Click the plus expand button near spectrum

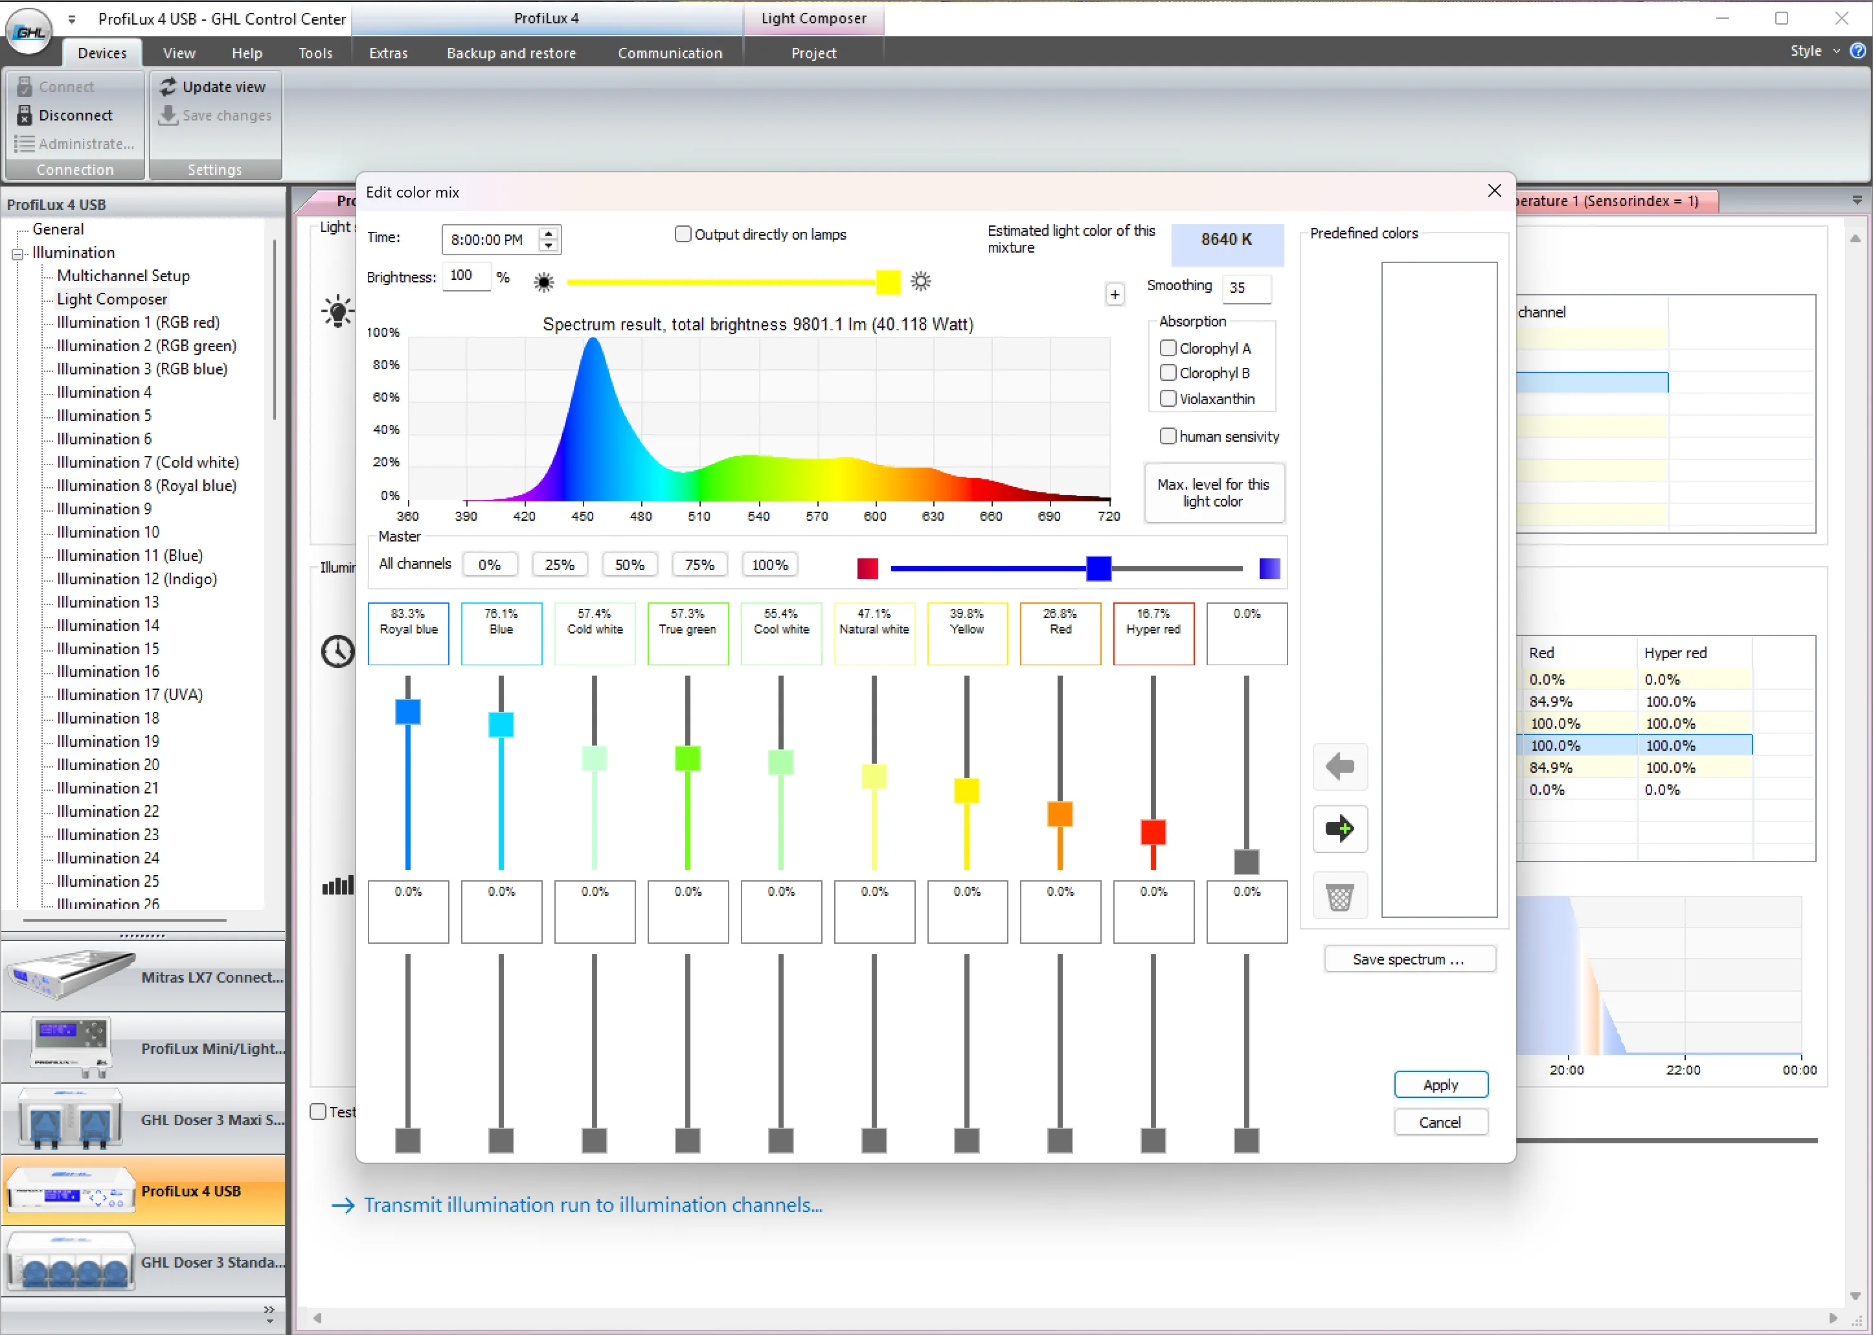click(x=1115, y=294)
